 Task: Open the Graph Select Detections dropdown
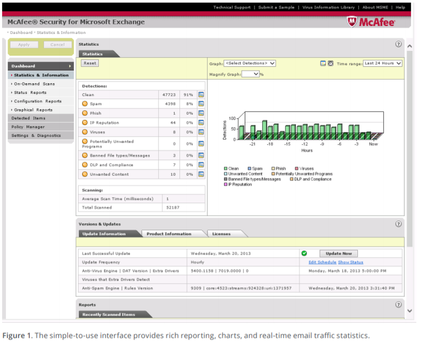tap(250, 63)
